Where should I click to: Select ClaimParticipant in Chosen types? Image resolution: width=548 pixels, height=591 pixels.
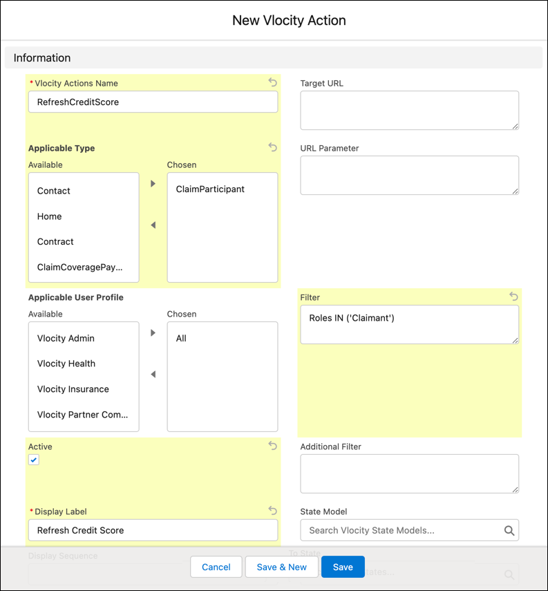[x=223, y=189]
